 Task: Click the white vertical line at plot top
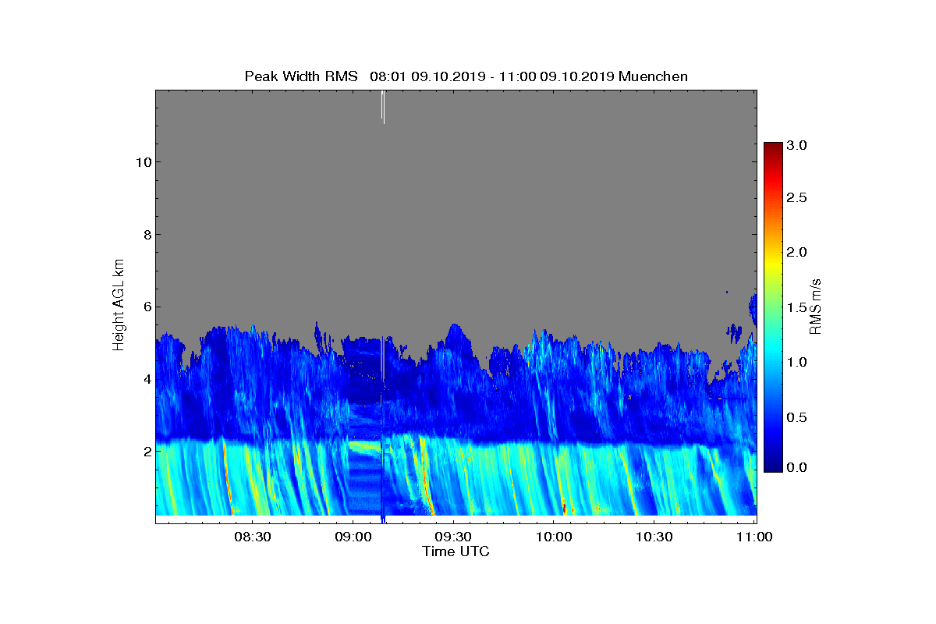pyautogui.click(x=383, y=105)
